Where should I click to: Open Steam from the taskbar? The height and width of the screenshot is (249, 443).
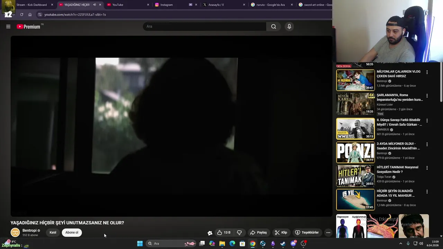(x=283, y=243)
